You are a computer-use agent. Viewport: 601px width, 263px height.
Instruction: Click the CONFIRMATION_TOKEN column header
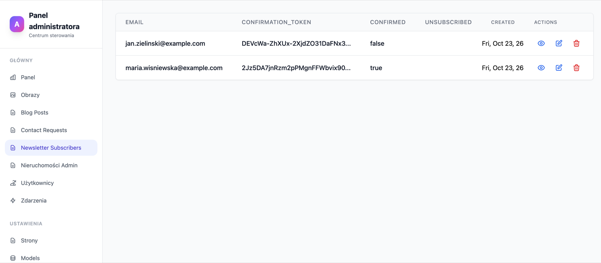[x=276, y=22]
